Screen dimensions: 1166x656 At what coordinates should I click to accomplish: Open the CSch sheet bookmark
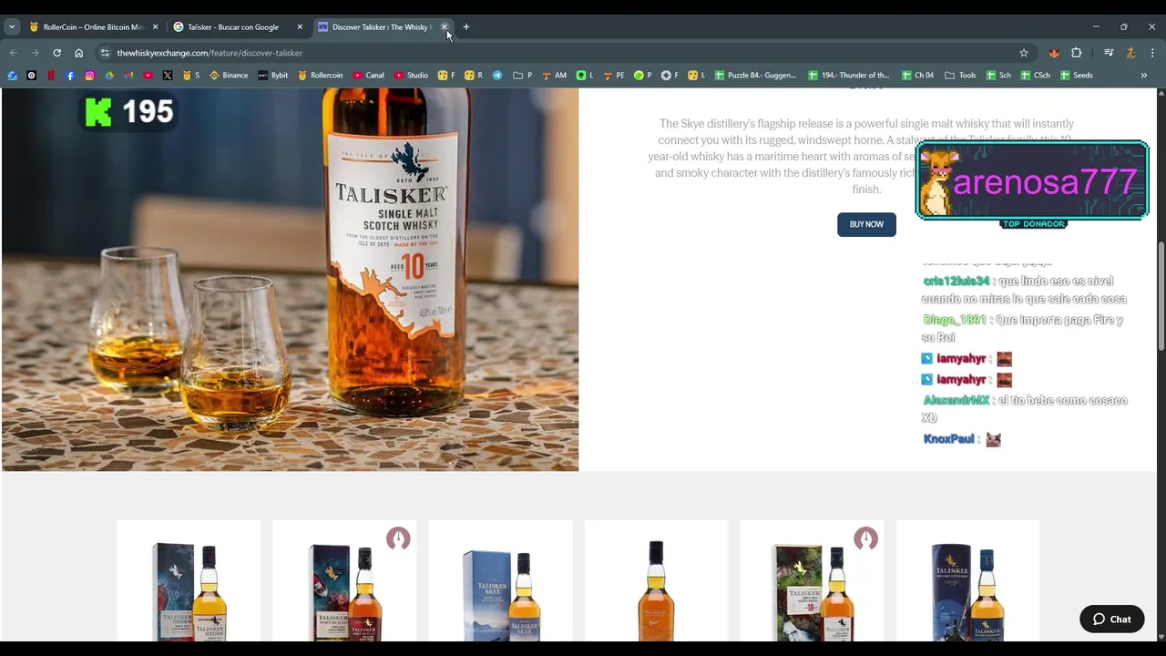point(1035,76)
